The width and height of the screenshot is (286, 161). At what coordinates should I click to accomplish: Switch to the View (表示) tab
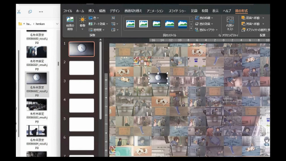click(215, 11)
